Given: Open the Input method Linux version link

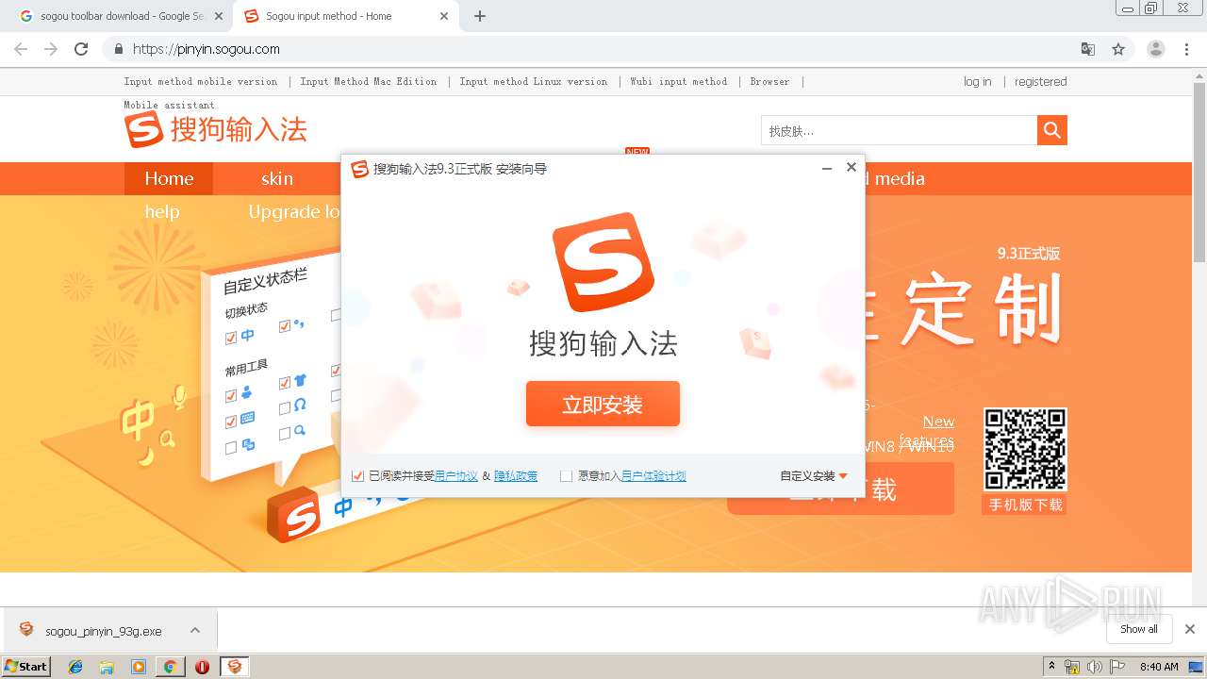Looking at the screenshot, I should tap(534, 81).
